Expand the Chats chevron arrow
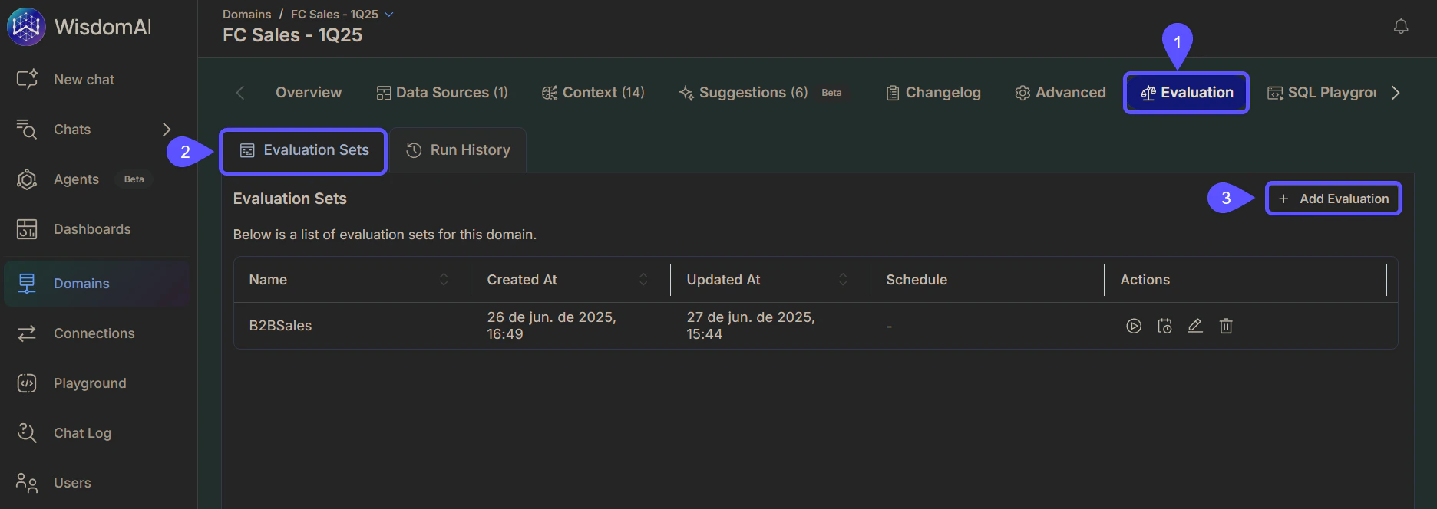Screen dimensions: 1437x509 click(167, 130)
